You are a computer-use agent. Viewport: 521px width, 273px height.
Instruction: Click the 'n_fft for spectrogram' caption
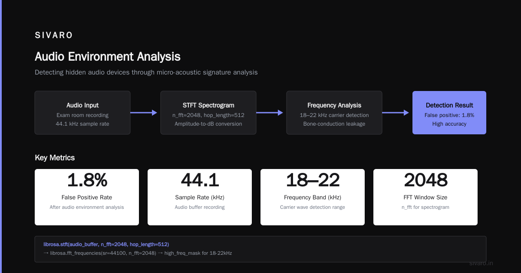[x=425, y=207]
